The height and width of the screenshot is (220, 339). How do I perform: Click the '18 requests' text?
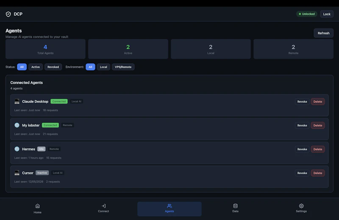tap(50, 110)
